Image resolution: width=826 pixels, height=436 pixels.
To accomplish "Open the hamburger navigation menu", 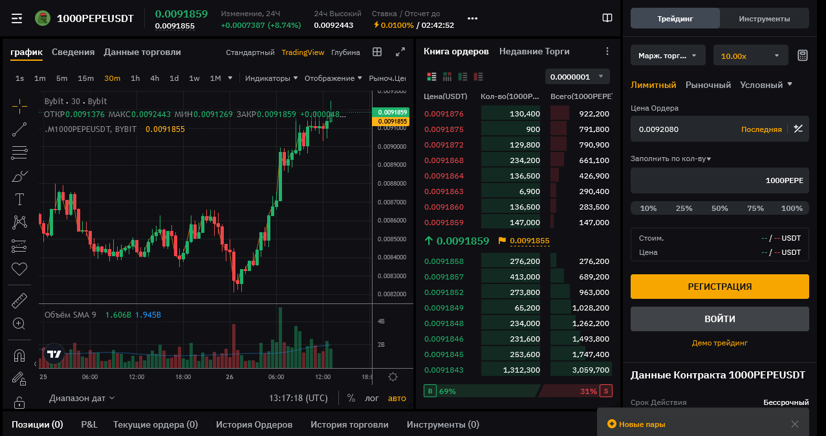I will point(17,18).
